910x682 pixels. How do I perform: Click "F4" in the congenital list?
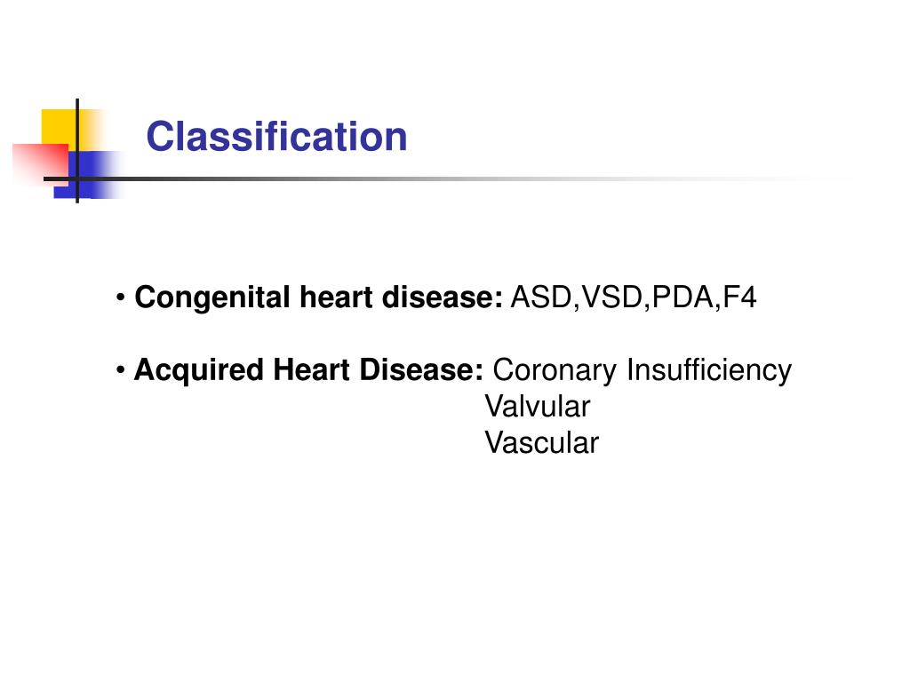[x=739, y=298]
